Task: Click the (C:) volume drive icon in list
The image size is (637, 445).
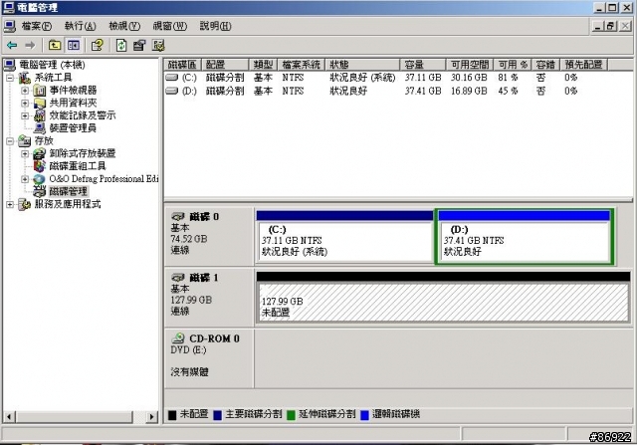Action: 172,78
